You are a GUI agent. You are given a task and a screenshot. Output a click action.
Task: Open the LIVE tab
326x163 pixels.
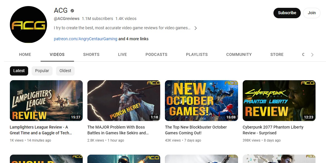click(123, 54)
